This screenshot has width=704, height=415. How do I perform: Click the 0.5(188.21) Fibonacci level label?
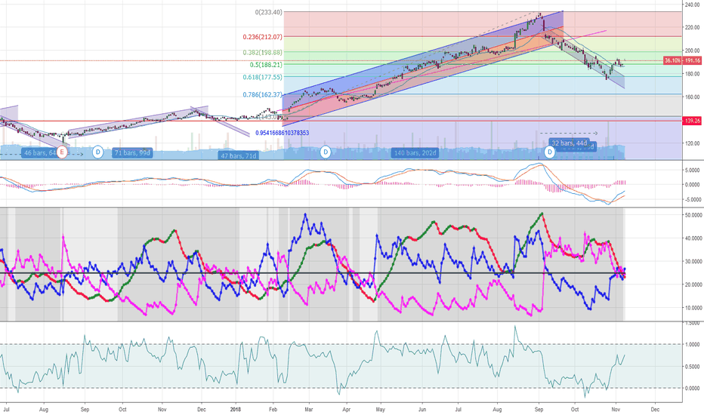coord(266,65)
